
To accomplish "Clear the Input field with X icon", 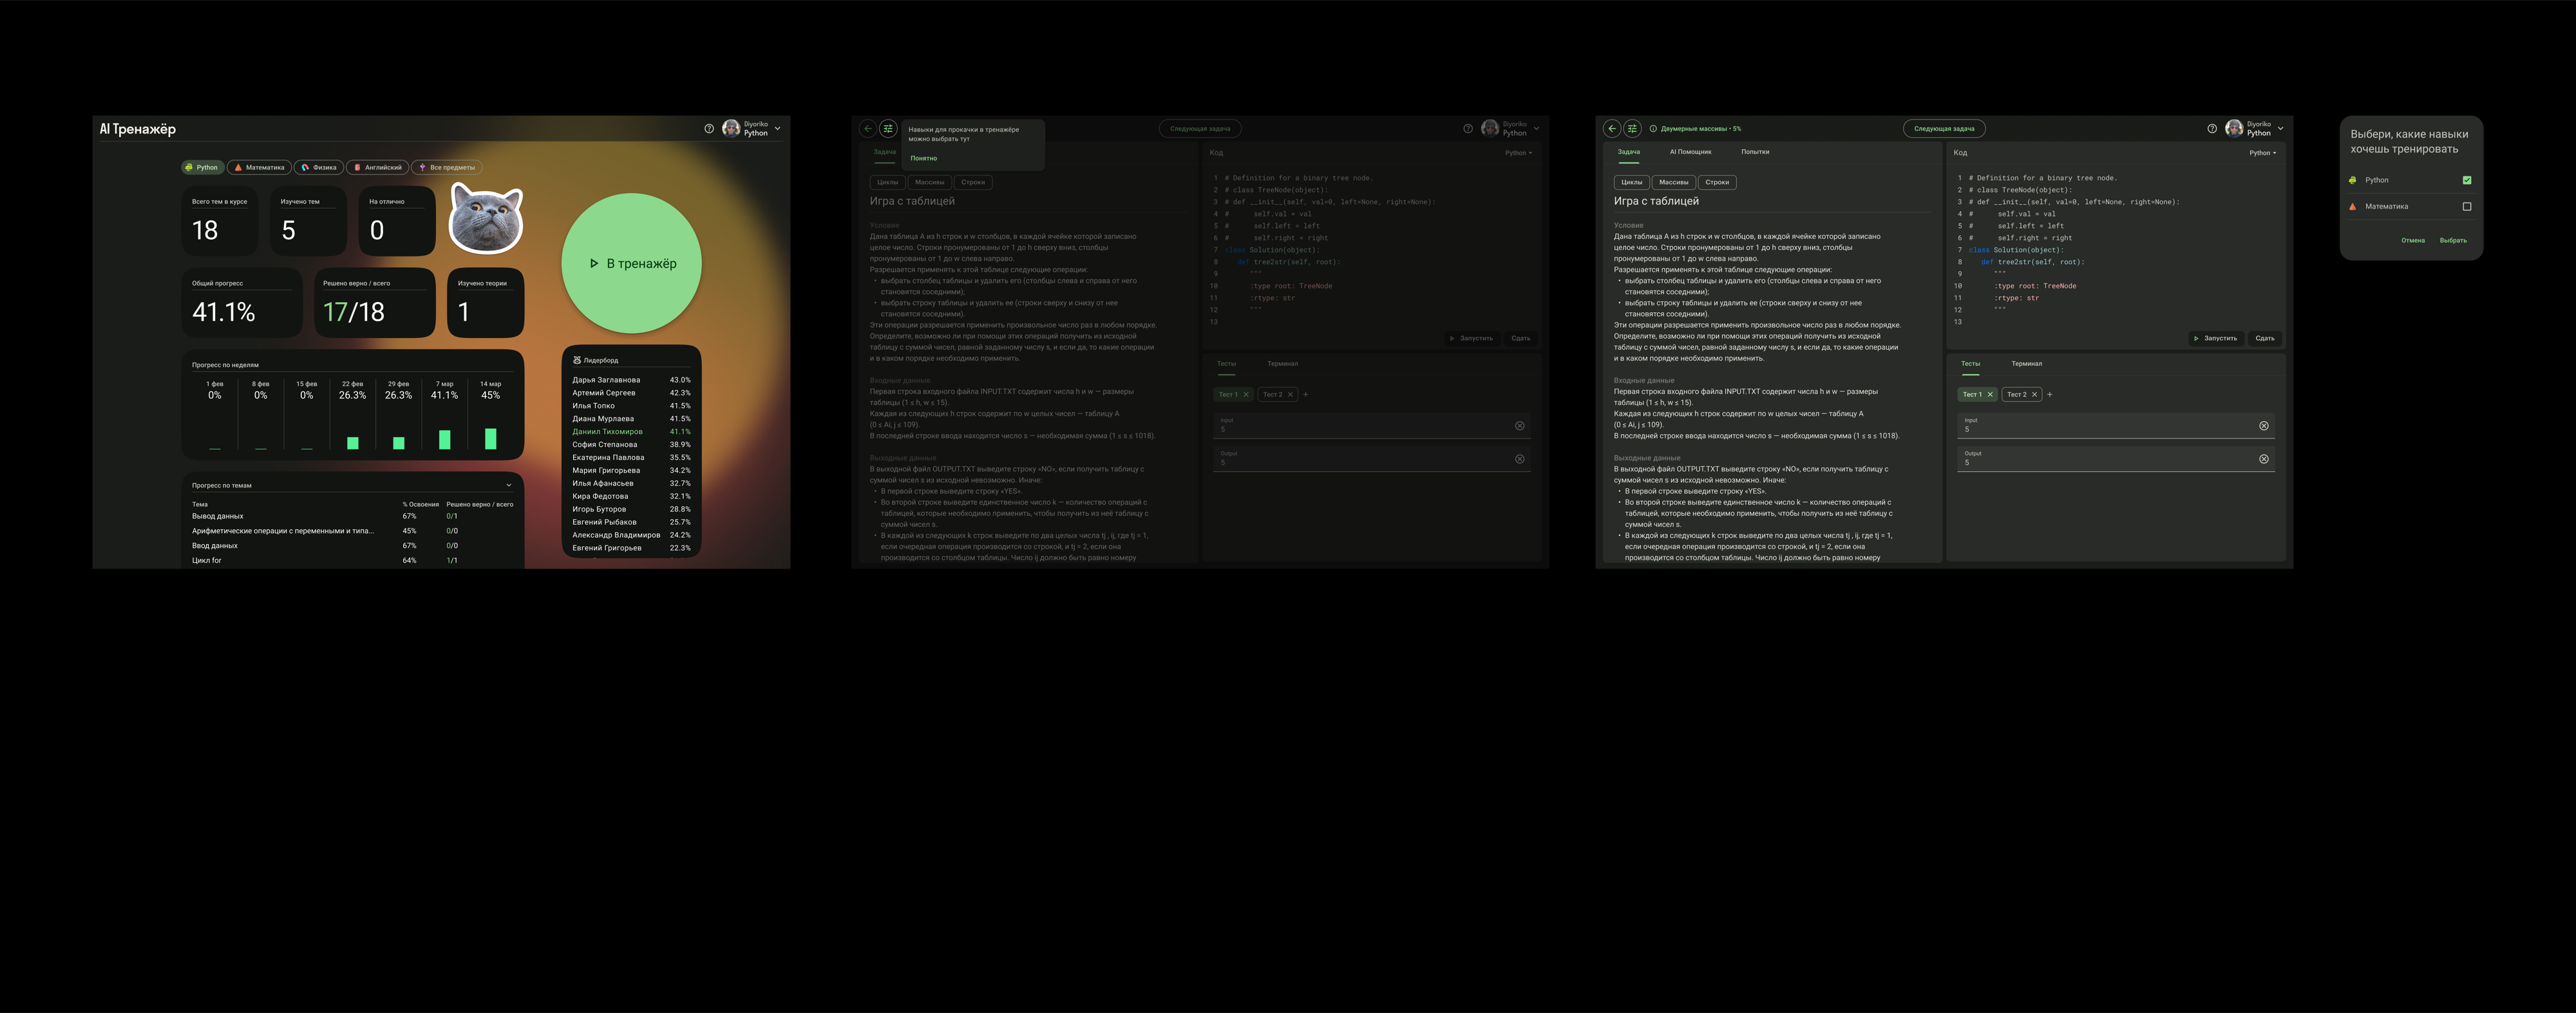I will pyautogui.click(x=2263, y=426).
